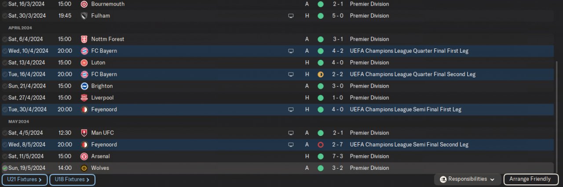Open the 7 - 3 Arsenal match result
563x187 pixels.
click(338, 156)
